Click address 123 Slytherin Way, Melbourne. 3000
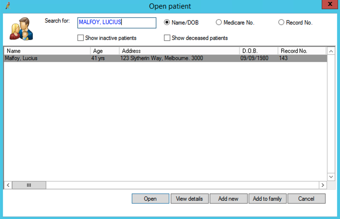This screenshot has height=219, width=340. coord(162,58)
